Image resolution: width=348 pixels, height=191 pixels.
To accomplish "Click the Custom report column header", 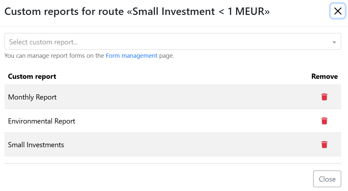I will point(32,77).
